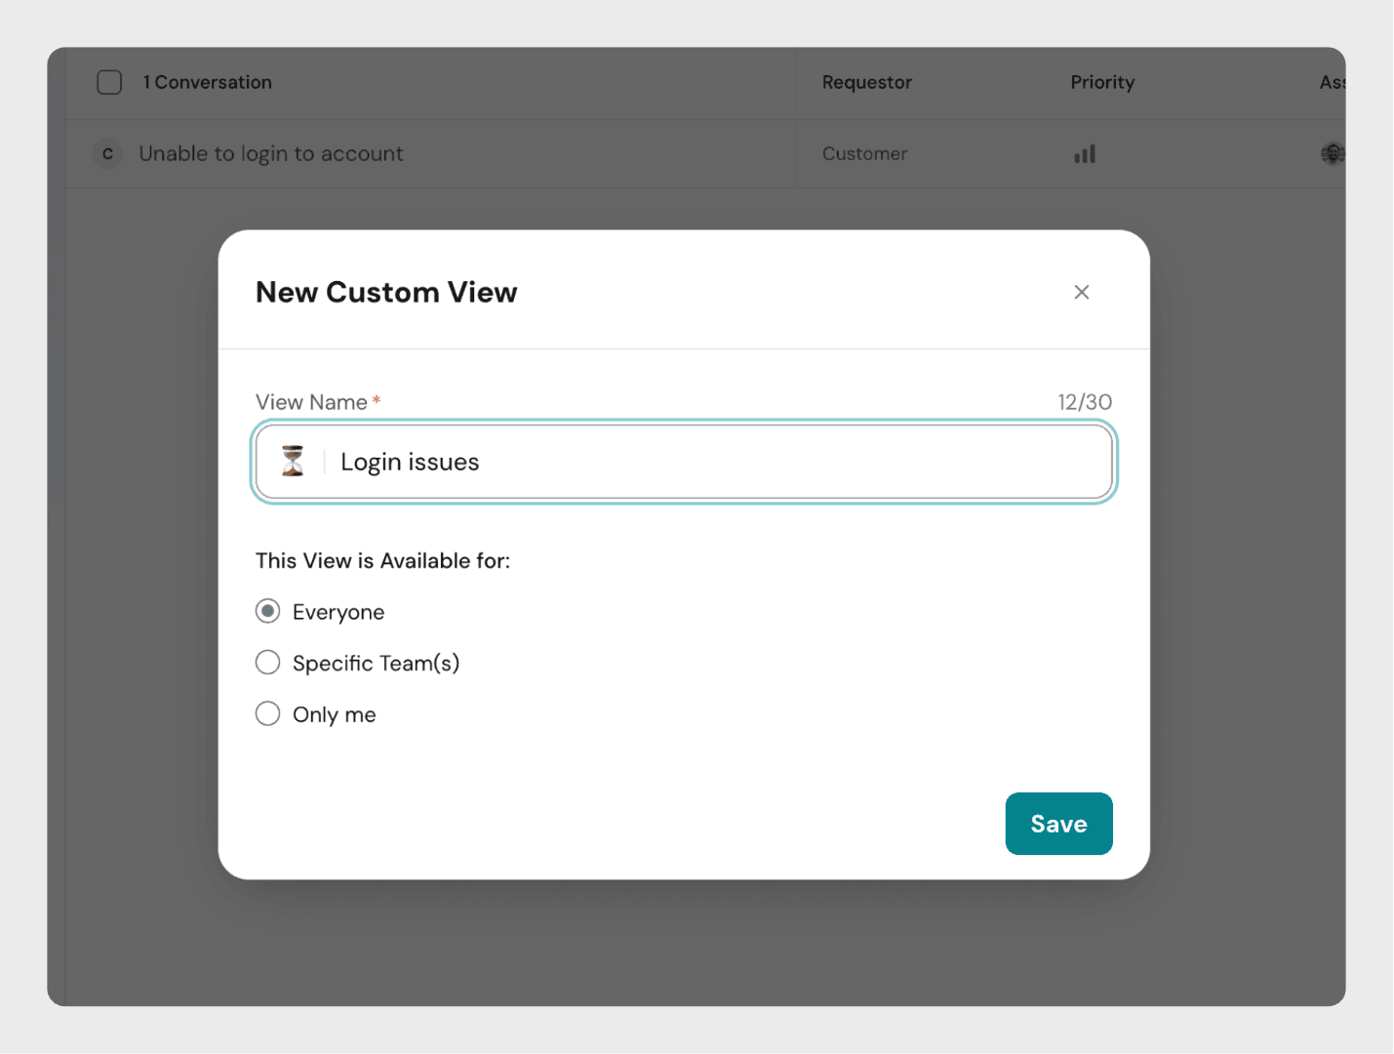The height and width of the screenshot is (1054, 1394).
Task: Select the Only me radio option
Action: [x=267, y=714]
